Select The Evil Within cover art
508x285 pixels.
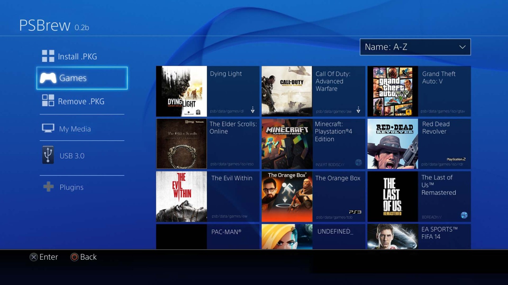point(182,197)
